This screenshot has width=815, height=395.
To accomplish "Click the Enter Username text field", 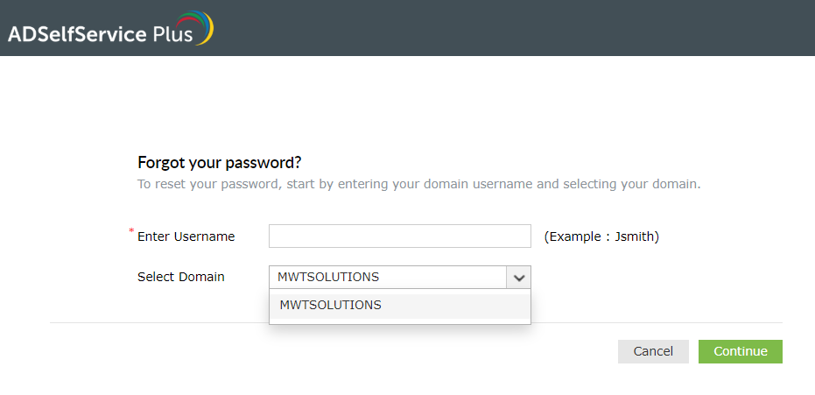I will click(x=399, y=236).
